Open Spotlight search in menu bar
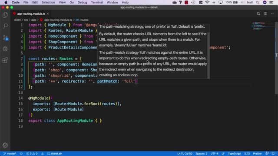This screenshot has height=156, width=278. [258, 2]
